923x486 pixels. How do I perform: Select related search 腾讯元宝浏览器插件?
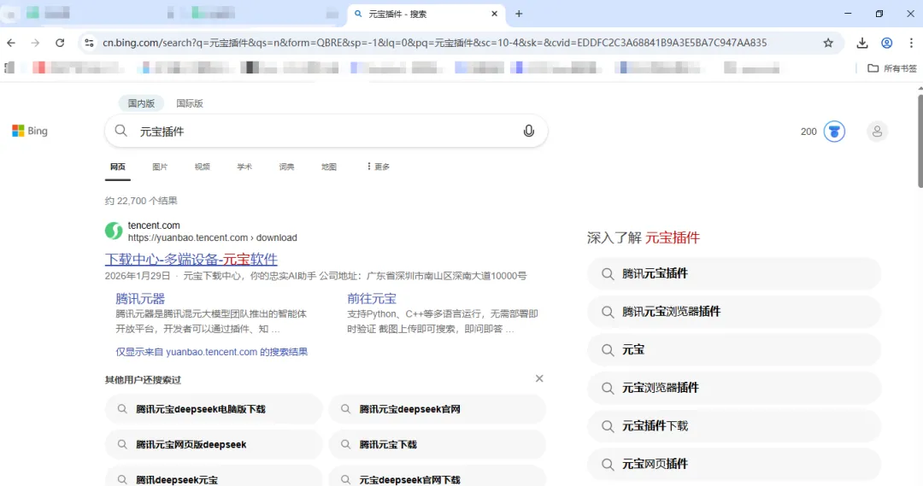(x=734, y=312)
